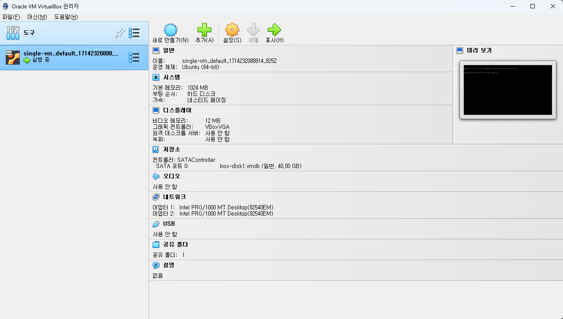Click the 공유 폴더: 1 count text
Viewport: 563px width, 319px height.
[169, 255]
